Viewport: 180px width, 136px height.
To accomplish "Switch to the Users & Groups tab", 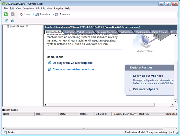I will pyautogui.click(x=160, y=32).
